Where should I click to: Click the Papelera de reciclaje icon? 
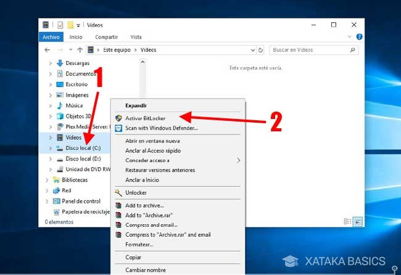point(56,212)
